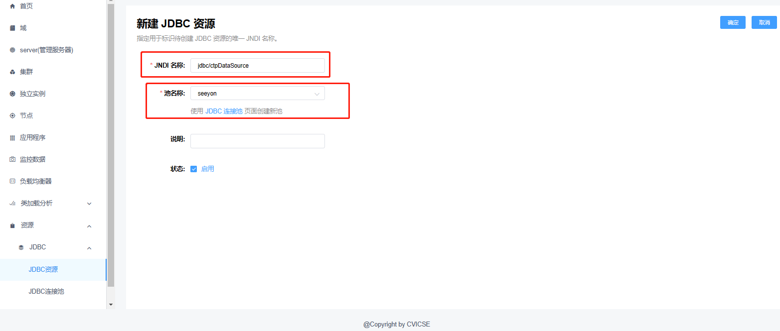Click the layers icon beside JDBC
Image resolution: width=780 pixels, height=331 pixels.
coord(21,247)
